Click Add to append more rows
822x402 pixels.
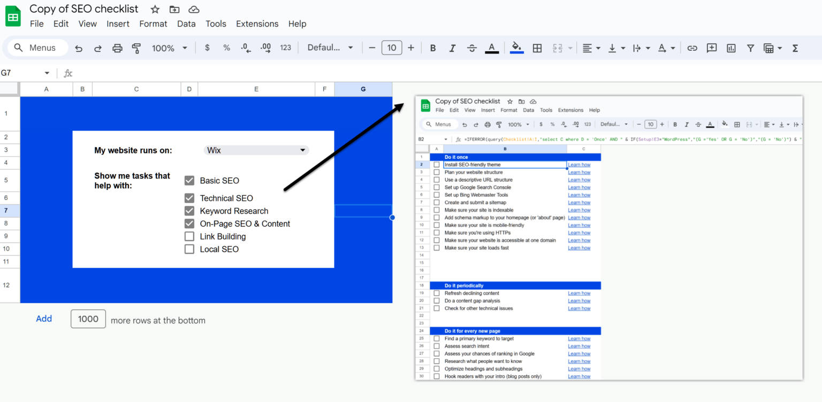tap(44, 319)
